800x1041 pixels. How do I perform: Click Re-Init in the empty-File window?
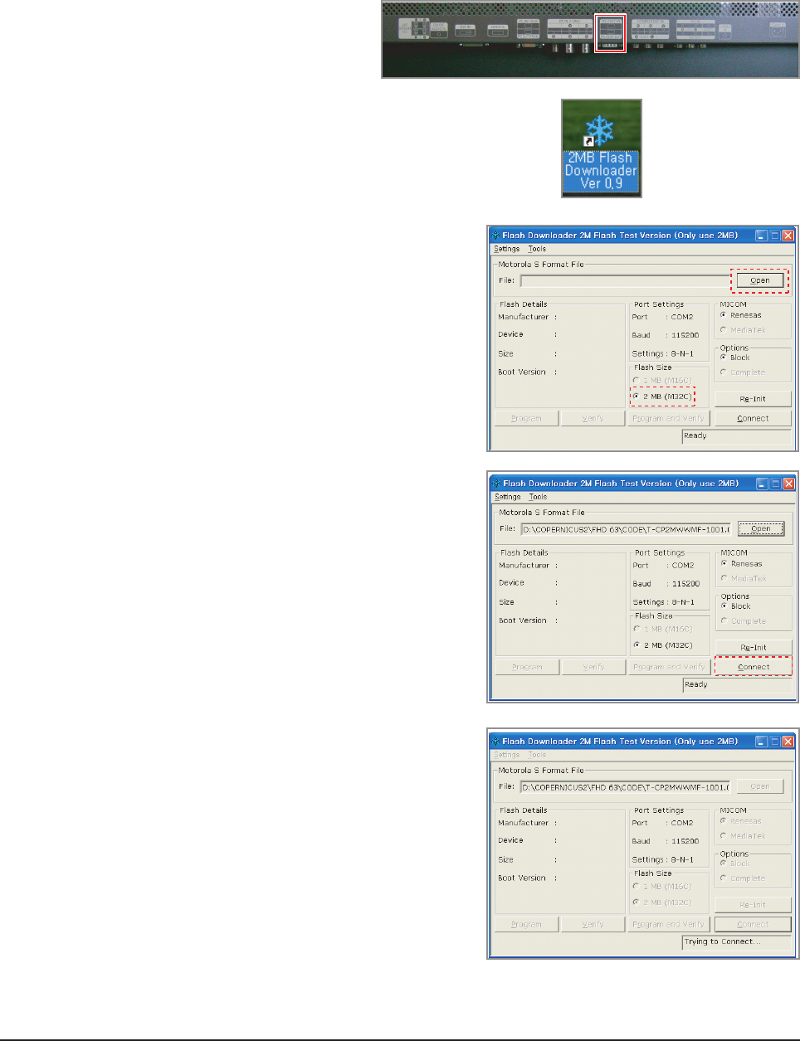pyautogui.click(x=753, y=399)
